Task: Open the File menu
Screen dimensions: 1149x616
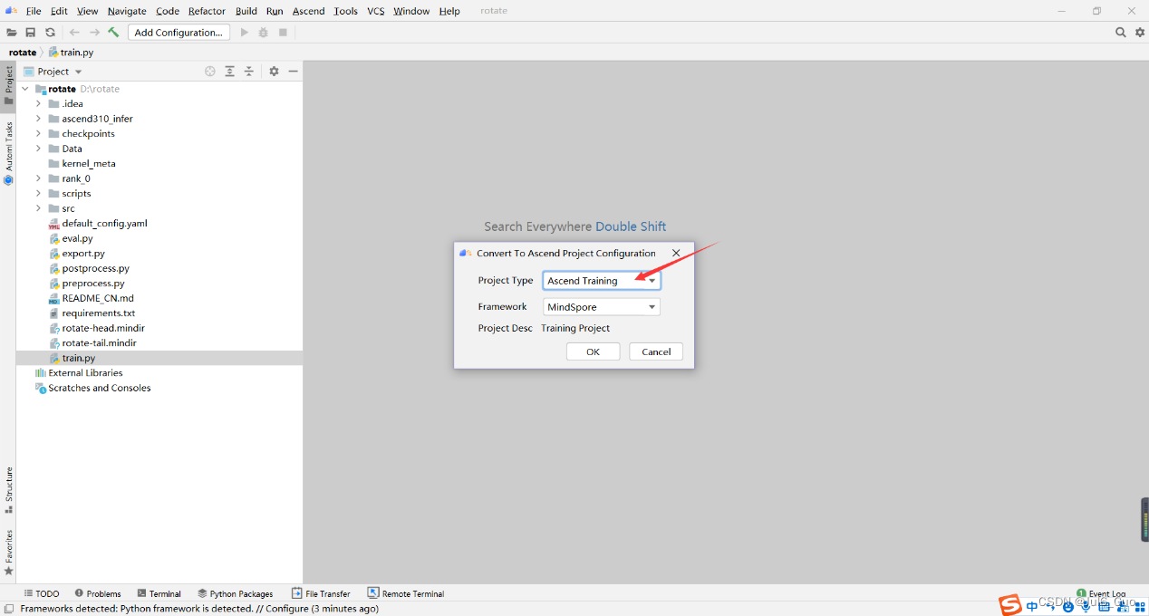Action: point(34,11)
